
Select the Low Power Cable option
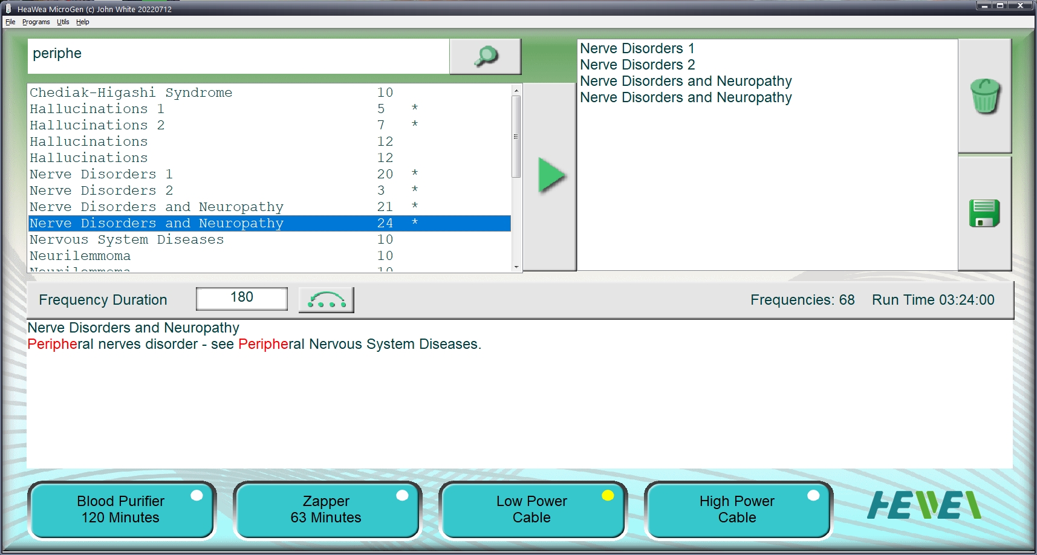tap(532, 510)
